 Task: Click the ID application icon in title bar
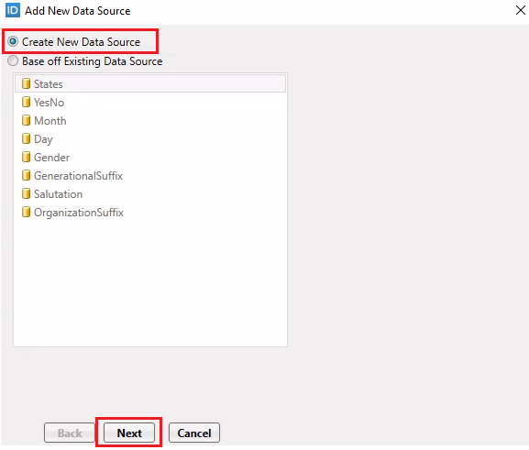(x=13, y=10)
